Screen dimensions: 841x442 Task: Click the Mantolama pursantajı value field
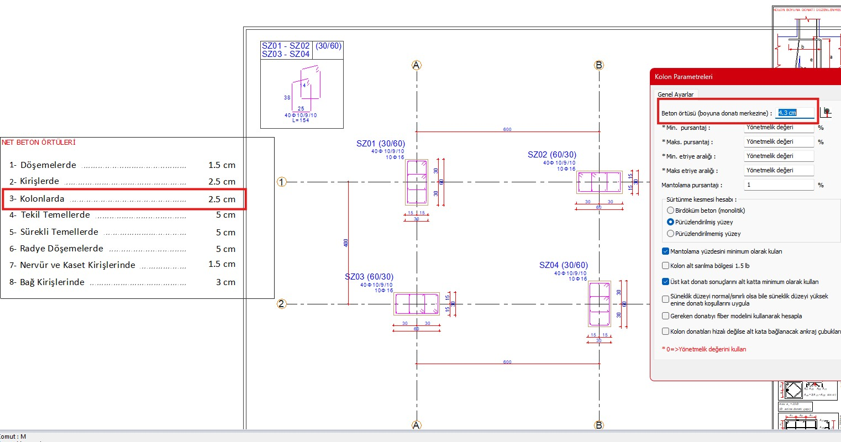(x=779, y=185)
